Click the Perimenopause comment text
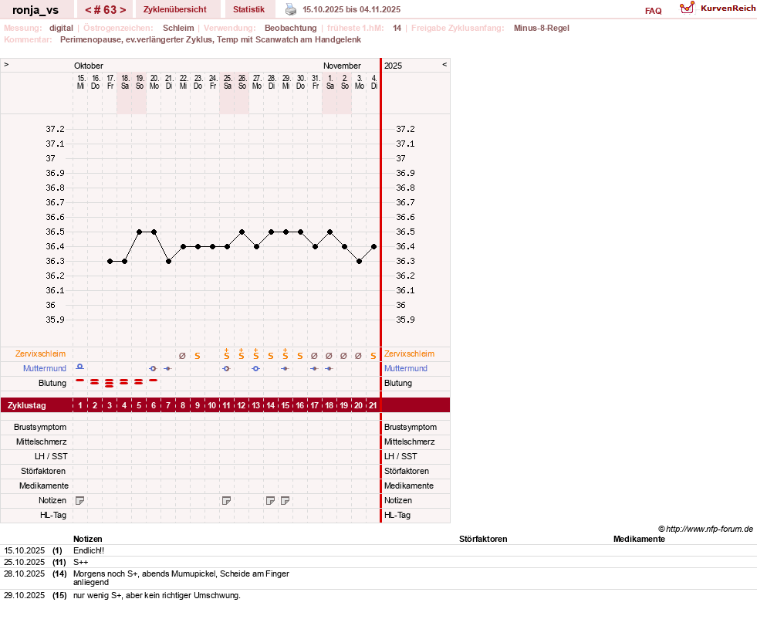Image resolution: width=757 pixels, height=626 pixels. coord(211,39)
